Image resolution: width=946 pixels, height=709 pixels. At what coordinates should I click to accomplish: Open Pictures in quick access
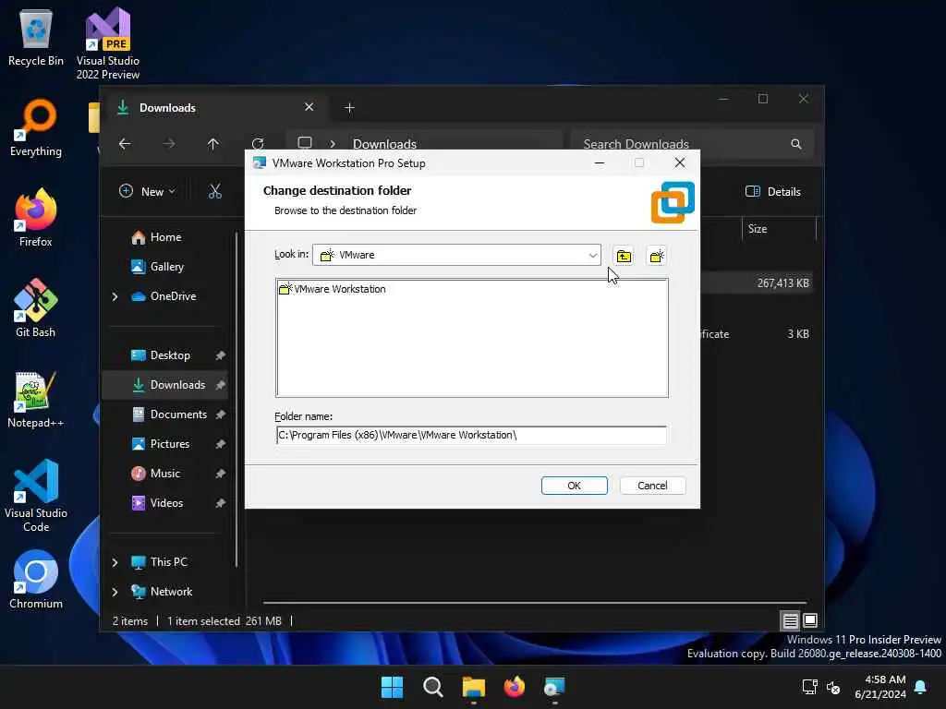(161, 444)
